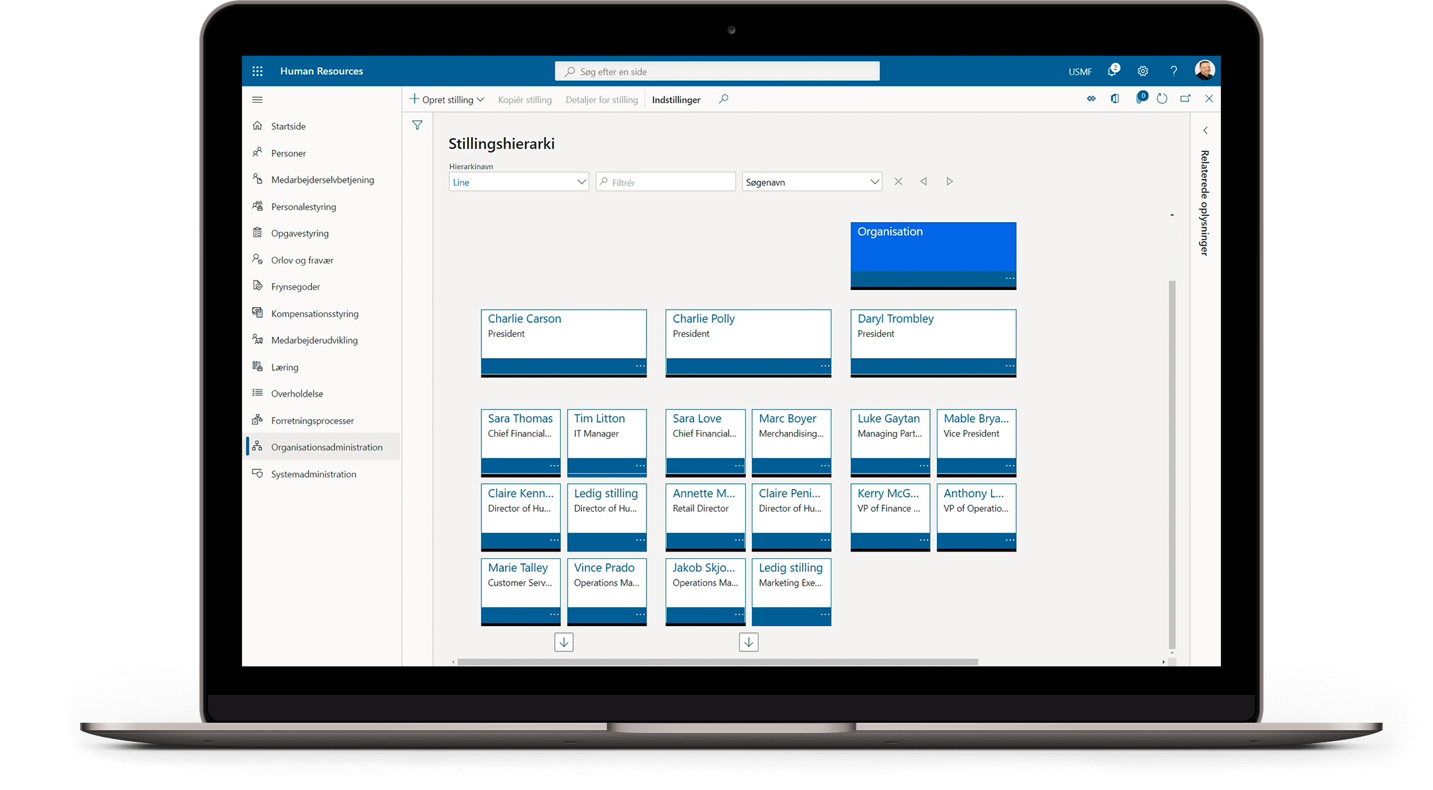
Task: Click the help question mark icon
Action: coord(1173,71)
